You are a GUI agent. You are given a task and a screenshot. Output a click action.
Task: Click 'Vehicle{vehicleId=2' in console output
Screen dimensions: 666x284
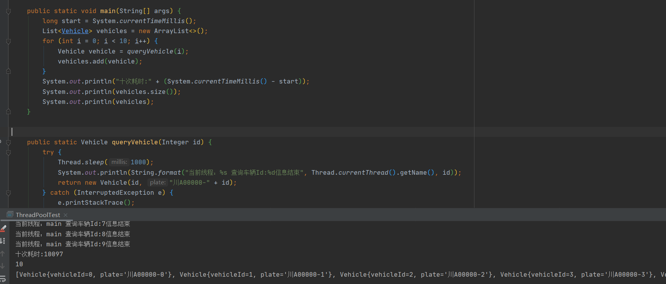377,275
